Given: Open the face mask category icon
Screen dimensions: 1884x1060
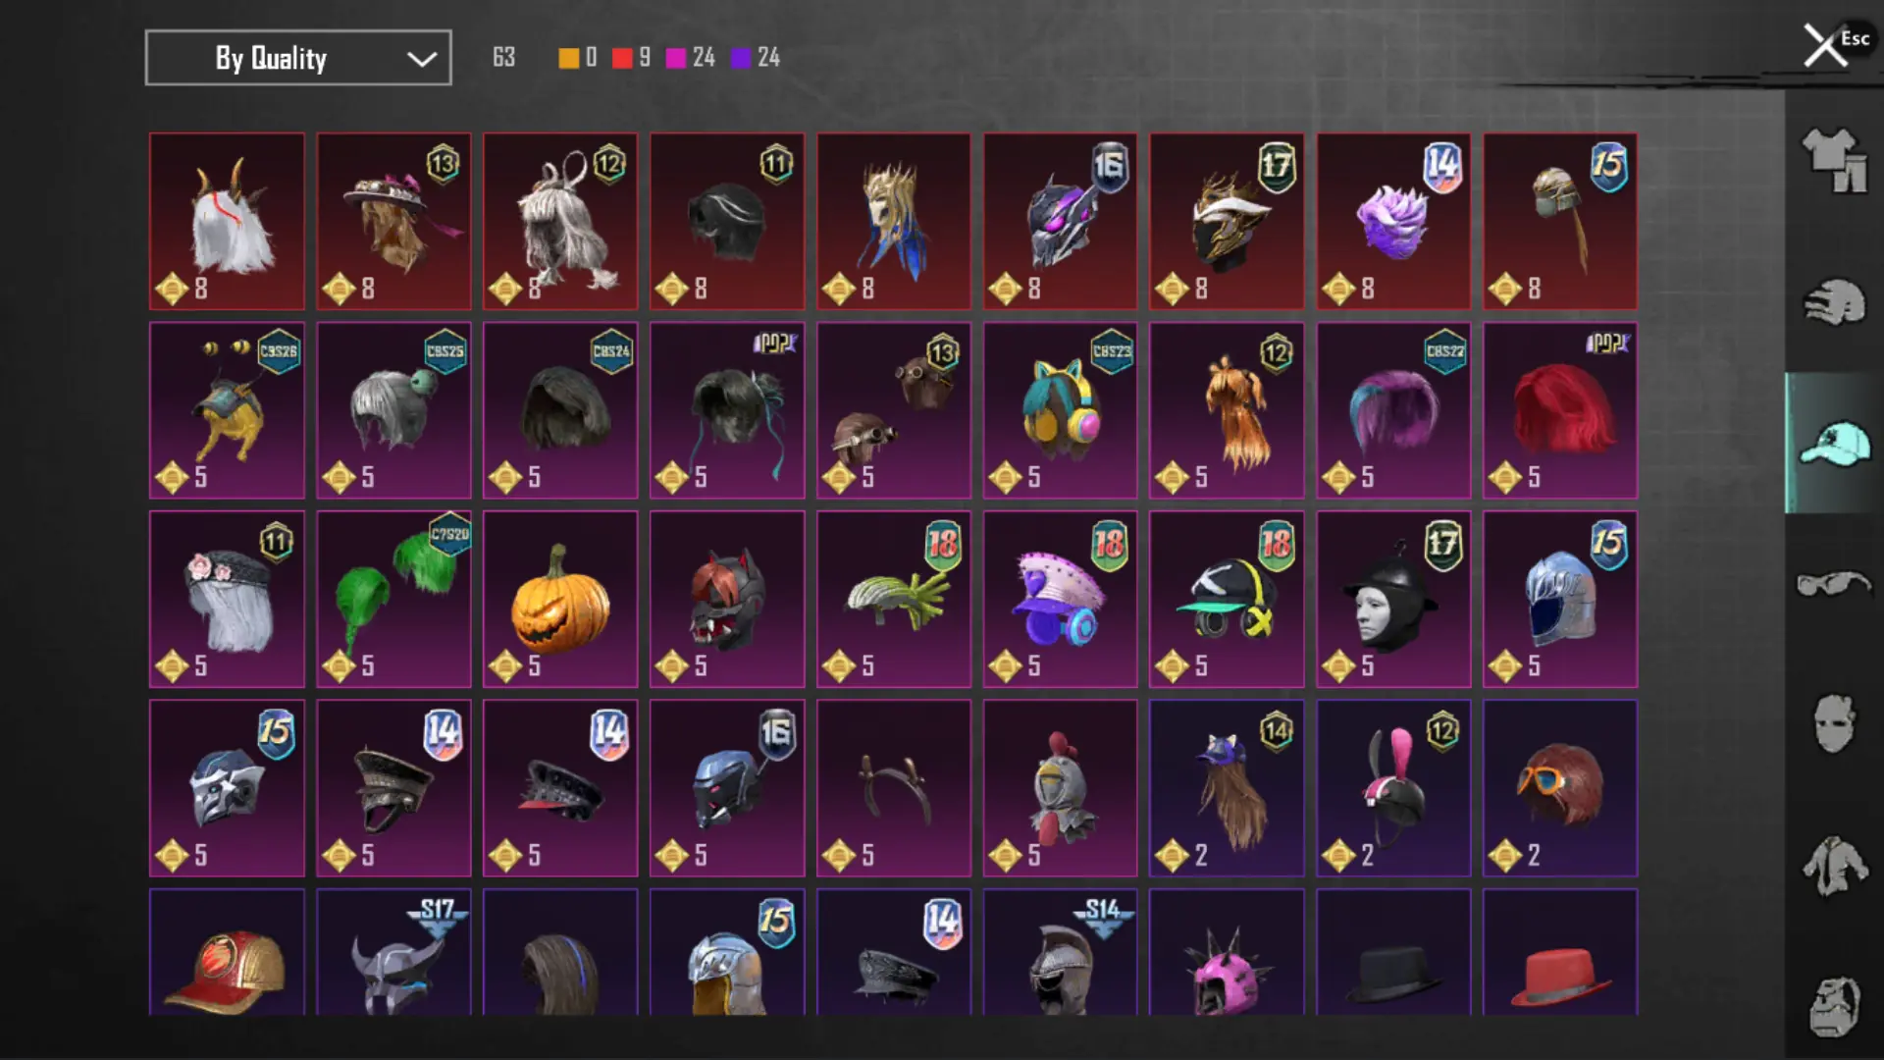Looking at the screenshot, I should tap(1834, 724).
